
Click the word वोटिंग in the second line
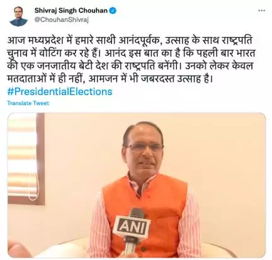(49, 54)
